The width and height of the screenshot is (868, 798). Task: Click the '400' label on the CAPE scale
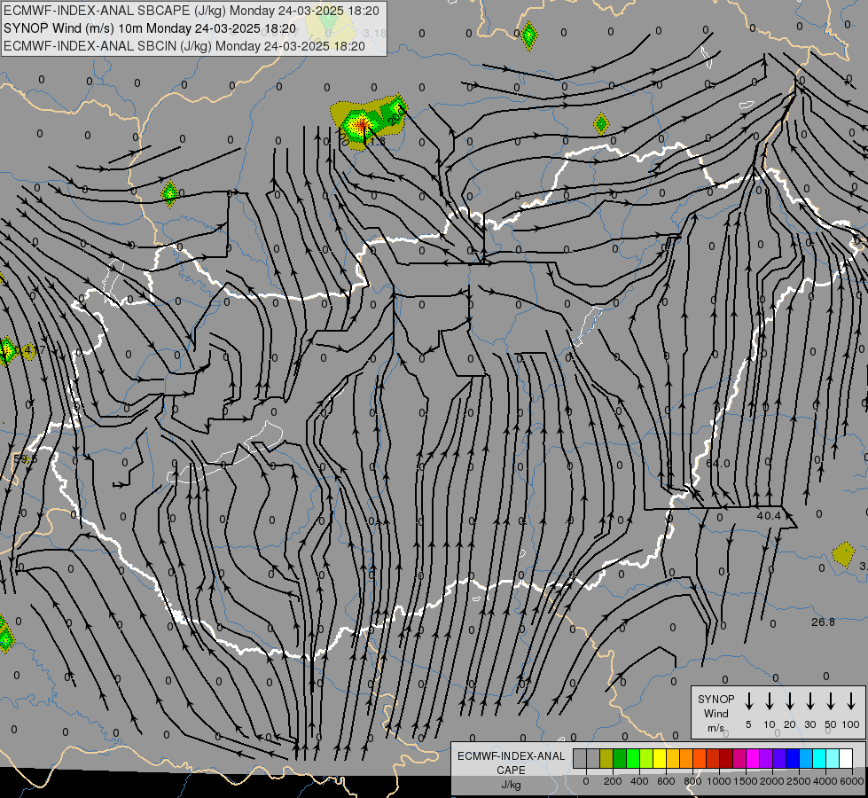(x=639, y=781)
